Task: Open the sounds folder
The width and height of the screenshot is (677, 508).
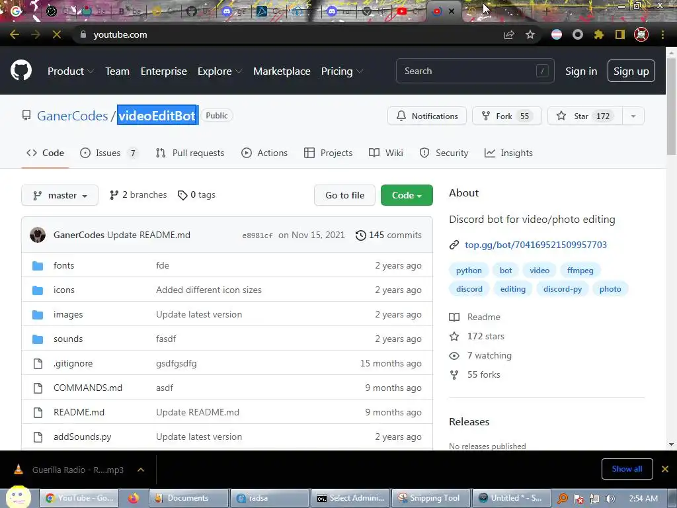Action: 68,339
